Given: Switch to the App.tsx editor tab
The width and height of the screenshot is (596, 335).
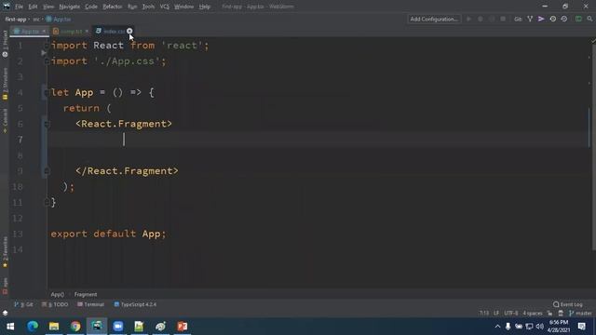Looking at the screenshot, I should (30, 31).
